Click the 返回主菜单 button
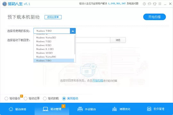The width and height of the screenshot is (173, 115). point(53,17)
